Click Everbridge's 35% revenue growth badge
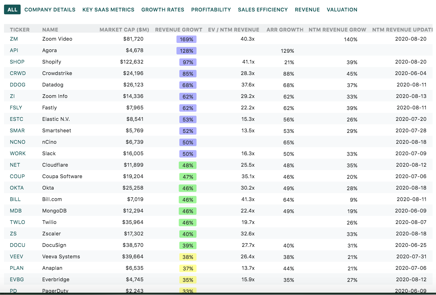This screenshot has width=436, height=295. pos(188,280)
